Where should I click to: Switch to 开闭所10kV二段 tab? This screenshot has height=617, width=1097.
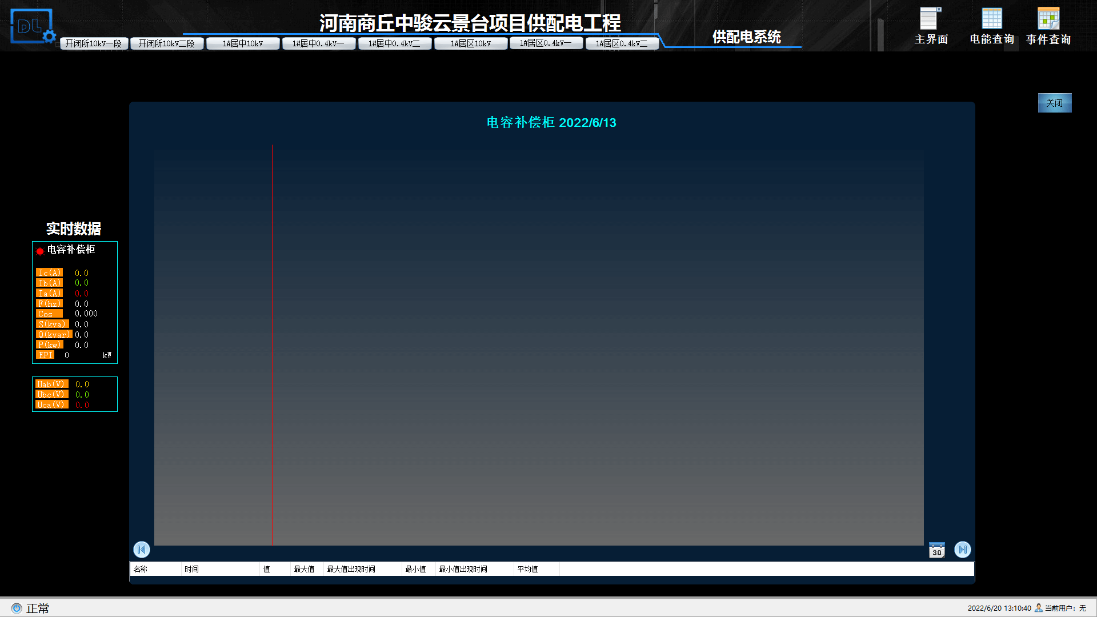point(167,43)
